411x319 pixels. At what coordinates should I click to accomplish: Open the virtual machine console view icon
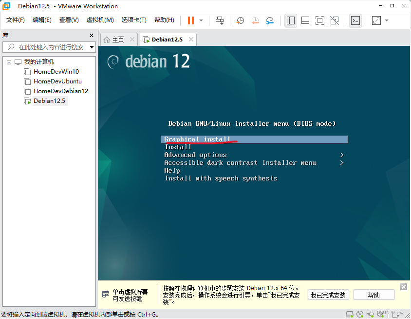pos(355,20)
